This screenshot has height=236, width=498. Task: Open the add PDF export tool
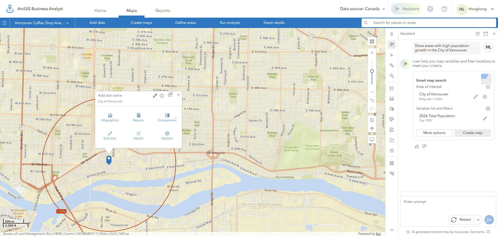[392, 130]
